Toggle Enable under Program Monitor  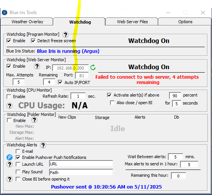9,41
